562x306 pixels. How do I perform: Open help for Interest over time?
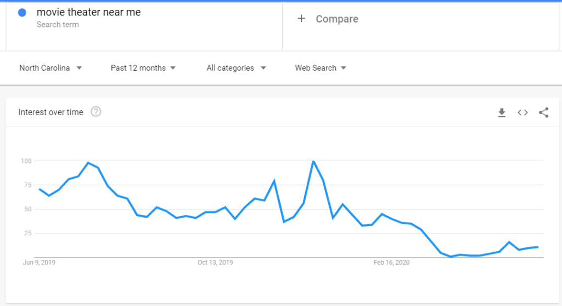(x=95, y=112)
